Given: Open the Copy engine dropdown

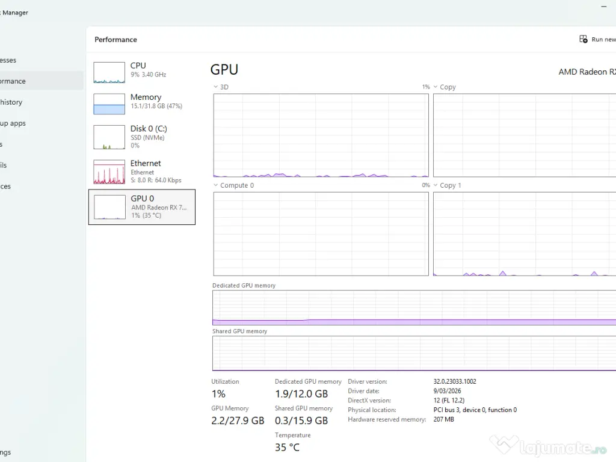Looking at the screenshot, I should [x=436, y=87].
